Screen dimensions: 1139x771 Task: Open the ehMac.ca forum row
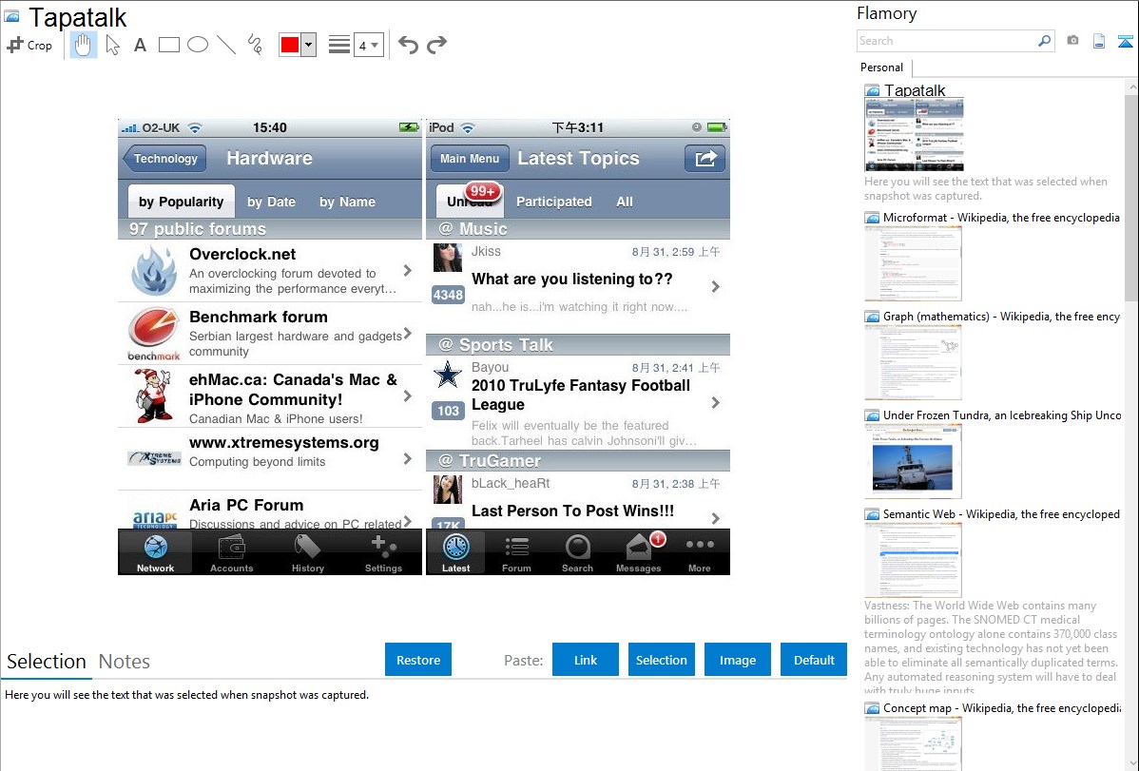pos(269,396)
